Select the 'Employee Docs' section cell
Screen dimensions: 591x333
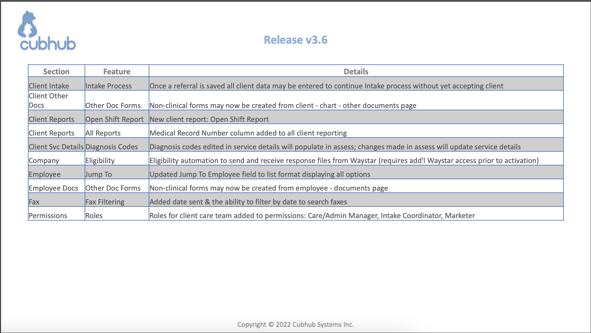pos(57,186)
